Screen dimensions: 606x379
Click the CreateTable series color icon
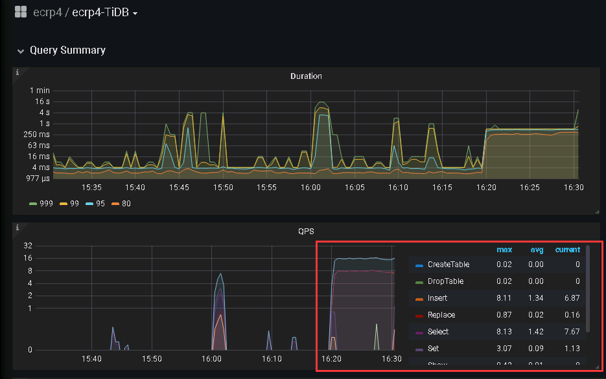point(419,265)
